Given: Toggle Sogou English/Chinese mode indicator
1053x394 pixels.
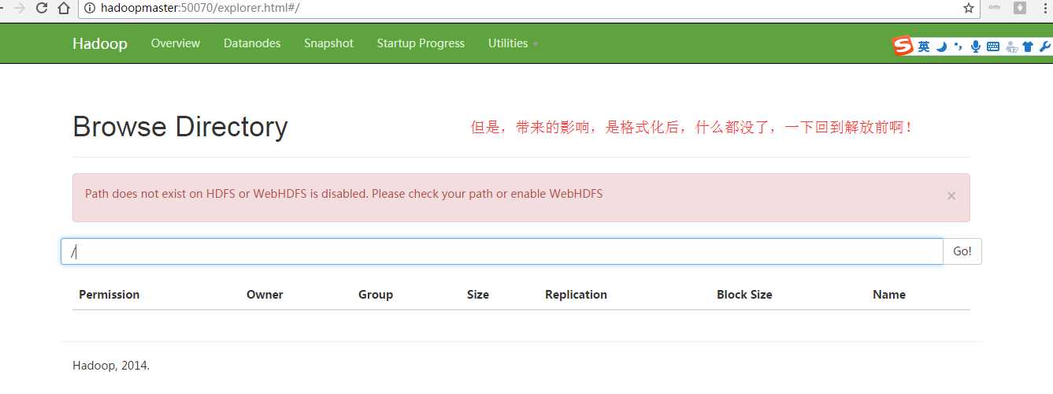Looking at the screenshot, I should [923, 46].
